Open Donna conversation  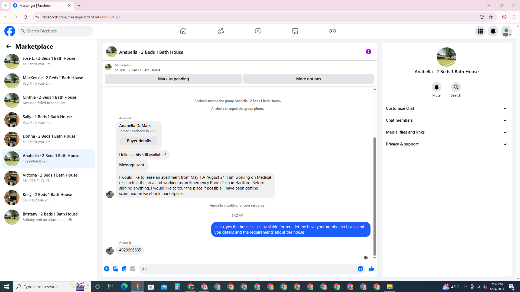pyautogui.click(x=49, y=139)
